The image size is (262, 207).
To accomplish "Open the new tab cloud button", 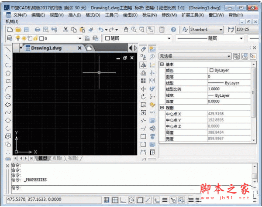I will (90, 48).
